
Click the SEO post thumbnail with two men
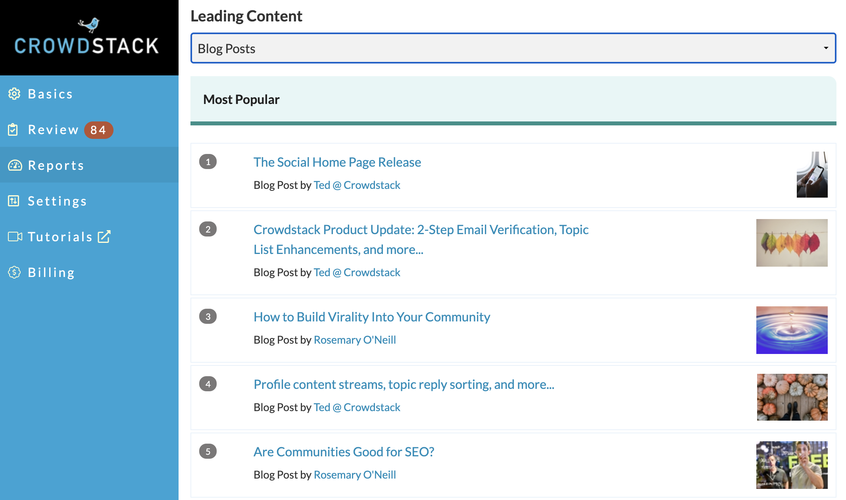[792, 465]
